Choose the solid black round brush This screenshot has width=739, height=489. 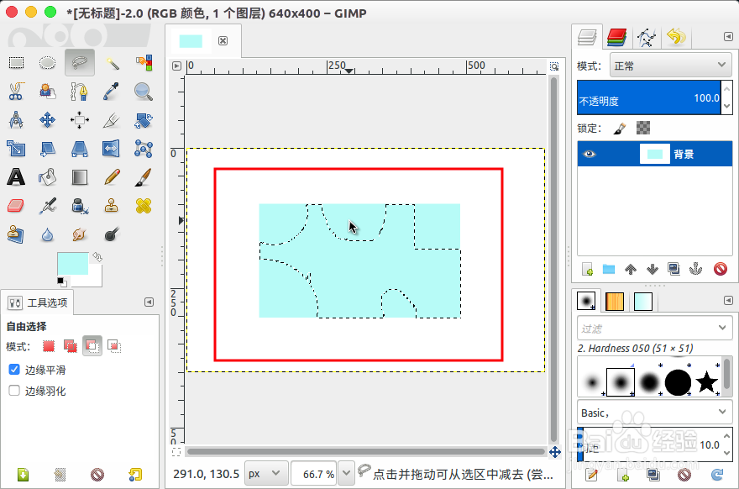click(678, 382)
